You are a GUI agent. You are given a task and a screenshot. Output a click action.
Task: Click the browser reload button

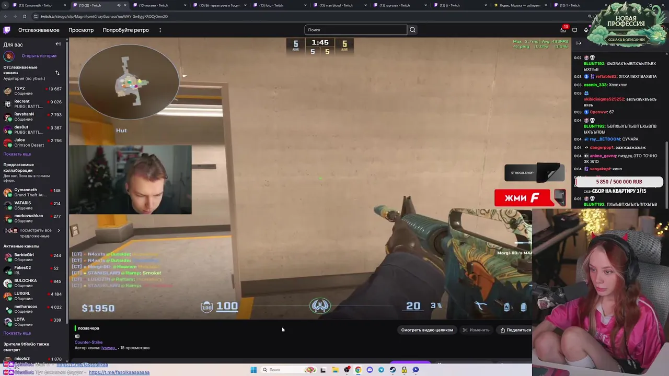[x=24, y=16]
